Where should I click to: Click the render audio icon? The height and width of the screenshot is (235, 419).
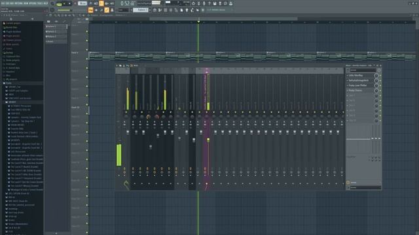(220, 3)
